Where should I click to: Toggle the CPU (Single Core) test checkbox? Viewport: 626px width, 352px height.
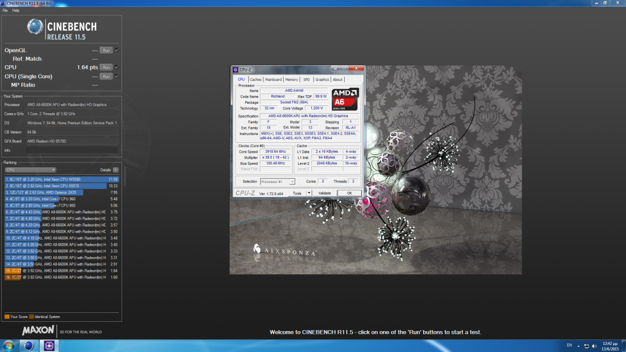pos(117,76)
